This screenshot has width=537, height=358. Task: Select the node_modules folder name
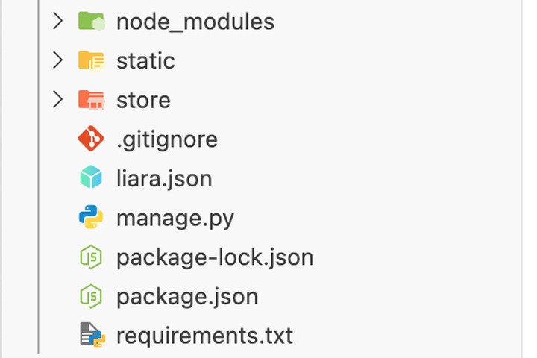(195, 22)
